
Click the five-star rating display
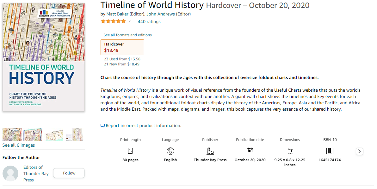[x=113, y=21]
